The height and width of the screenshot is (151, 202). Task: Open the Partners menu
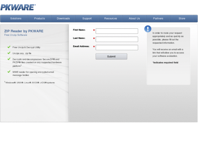coord(158,19)
